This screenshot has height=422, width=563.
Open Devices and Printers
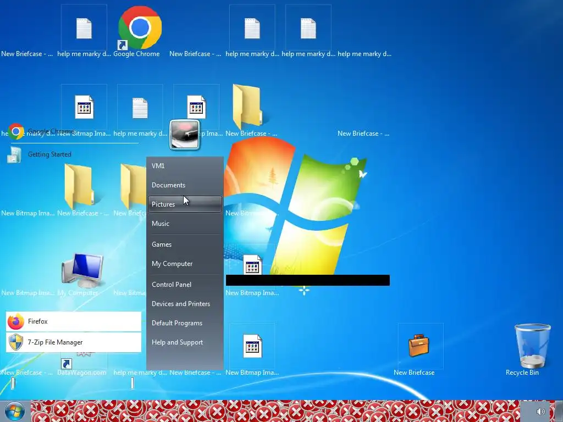(x=185, y=304)
